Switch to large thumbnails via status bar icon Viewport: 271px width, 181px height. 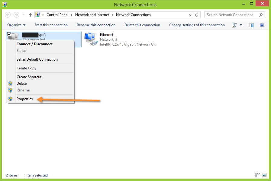[x=264, y=175]
